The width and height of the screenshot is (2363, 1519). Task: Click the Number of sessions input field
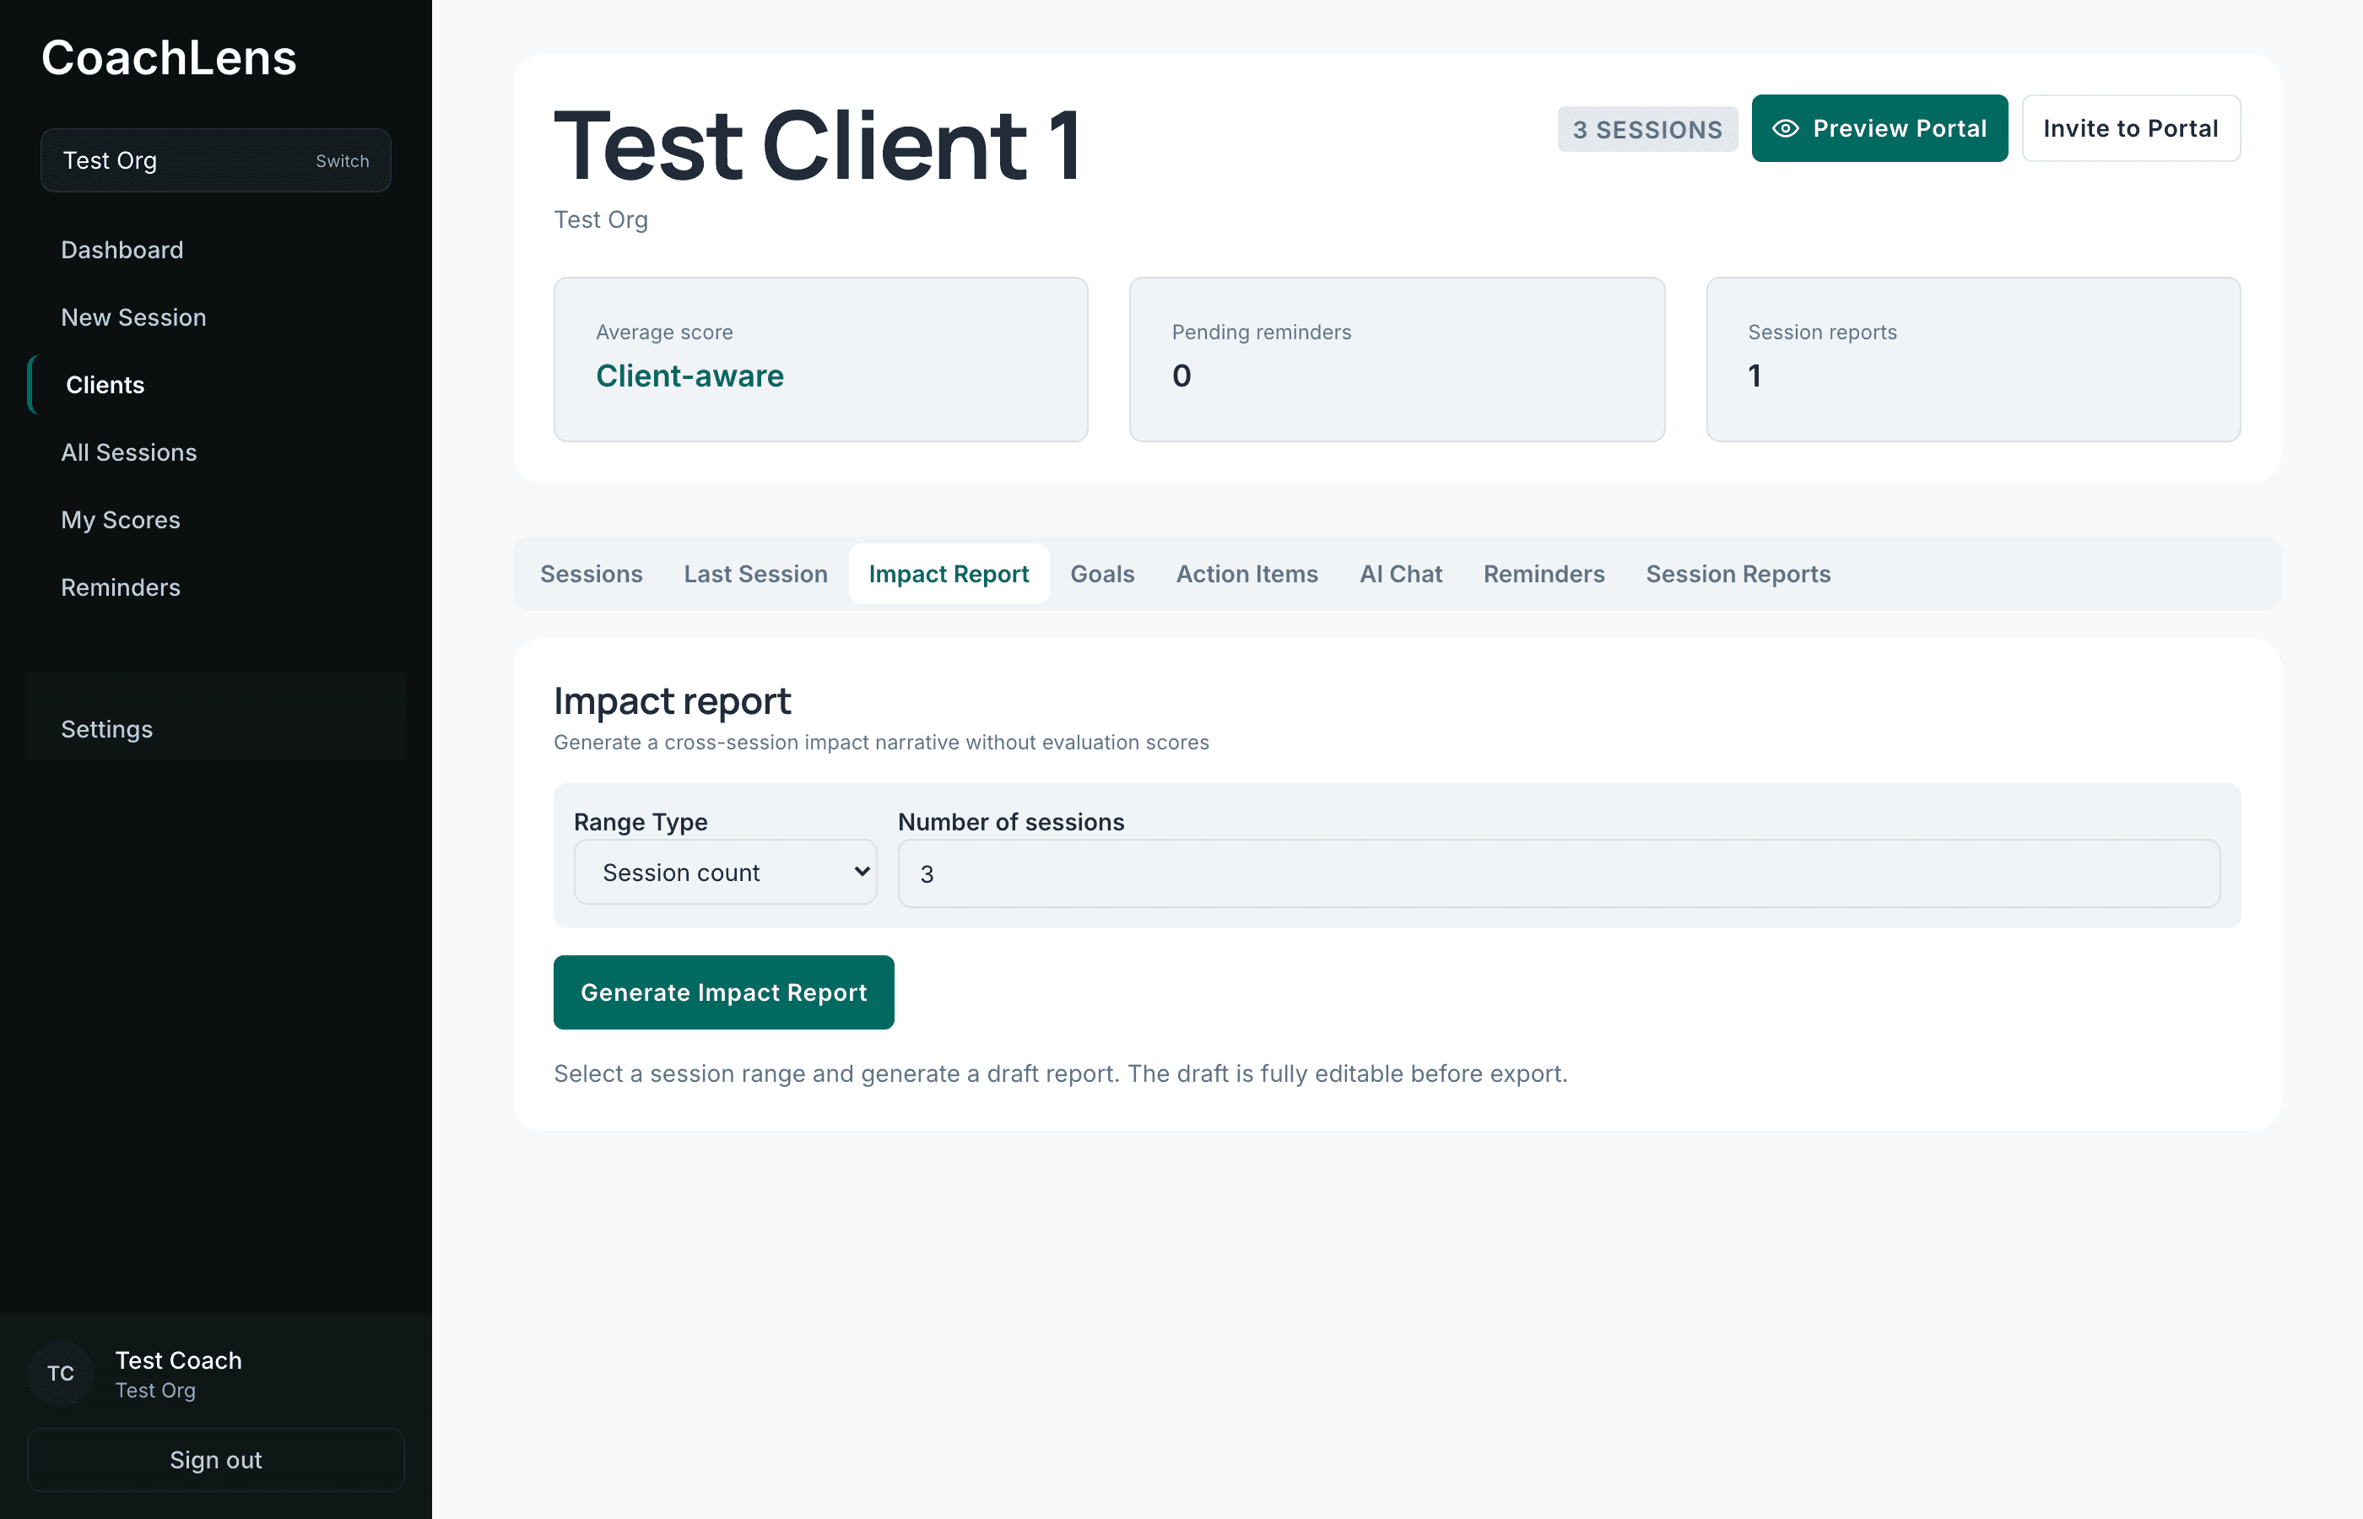click(x=1558, y=873)
